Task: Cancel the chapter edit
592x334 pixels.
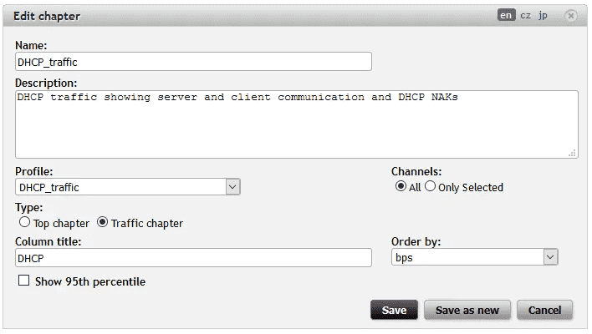Action: (544, 310)
